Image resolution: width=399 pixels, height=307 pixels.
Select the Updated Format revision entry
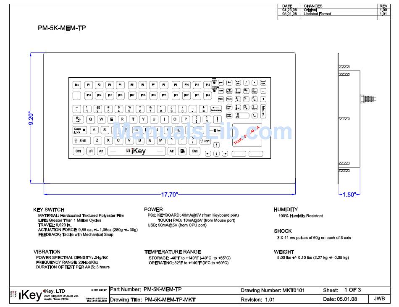click(x=318, y=14)
